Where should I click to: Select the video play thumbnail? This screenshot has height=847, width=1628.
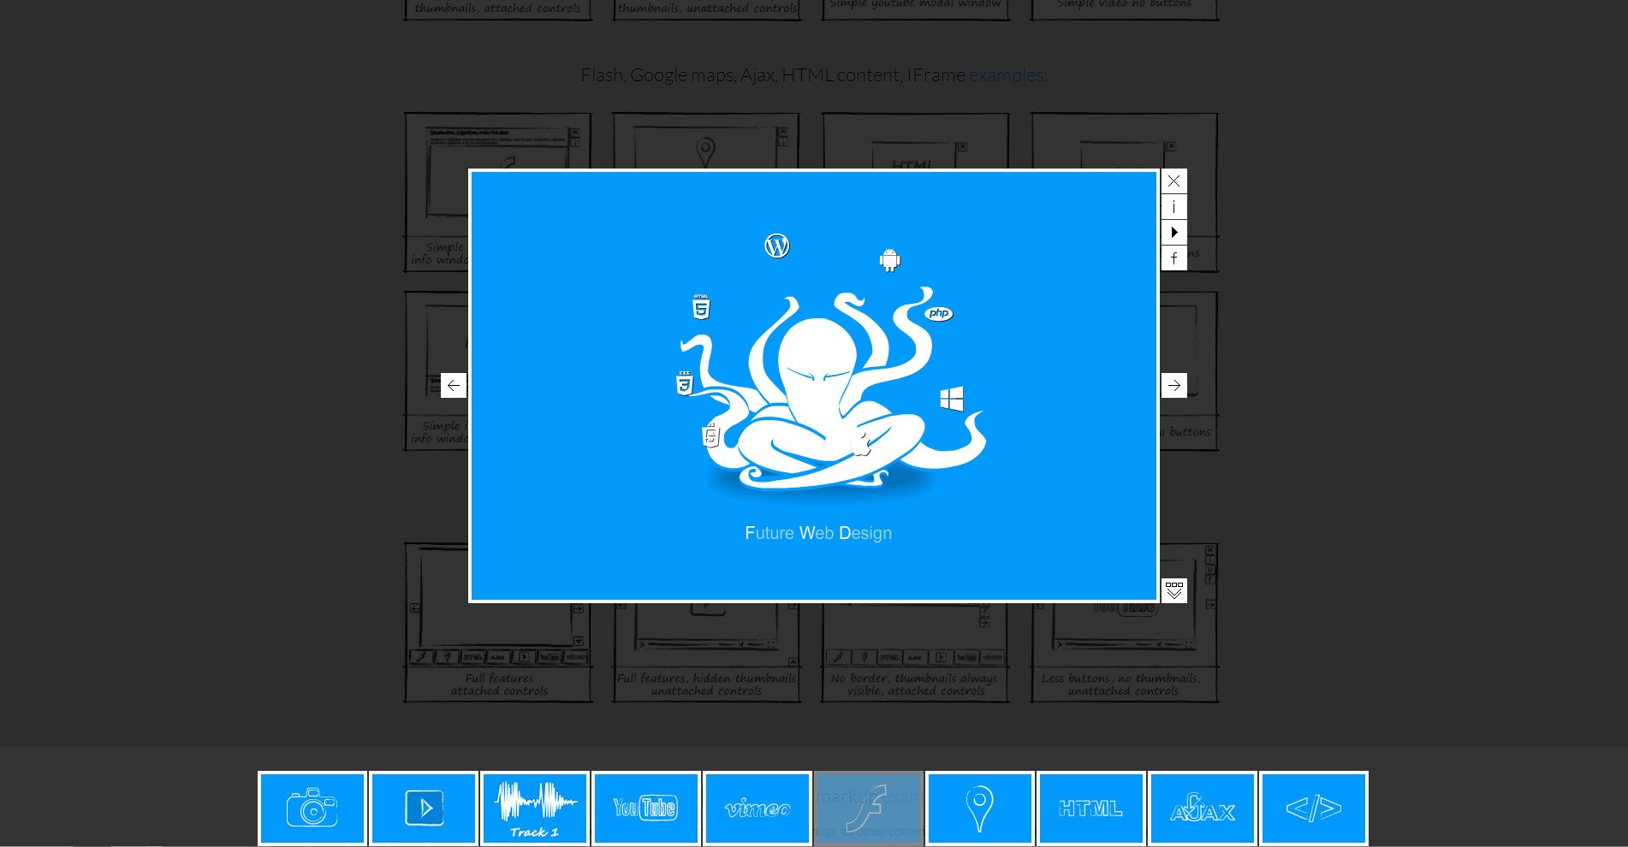click(424, 808)
